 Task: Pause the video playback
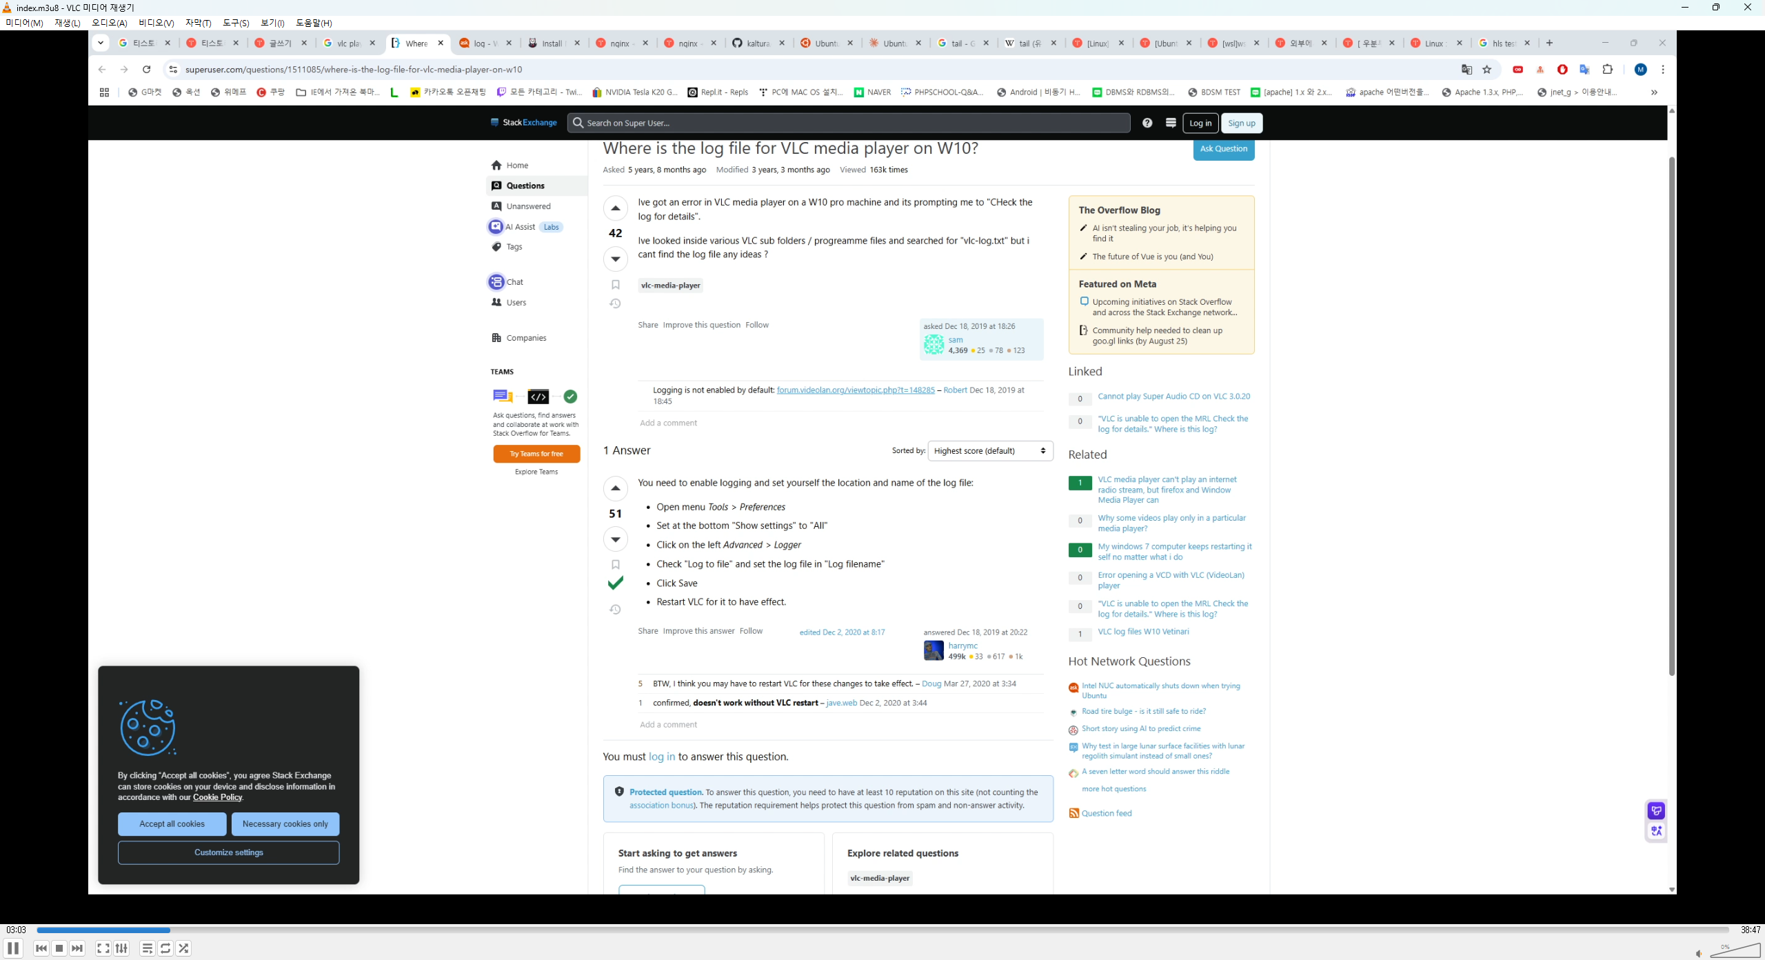pyautogui.click(x=13, y=948)
